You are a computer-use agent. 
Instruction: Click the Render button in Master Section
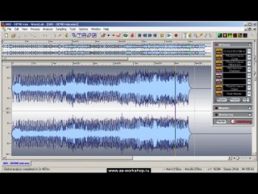coord(221,121)
